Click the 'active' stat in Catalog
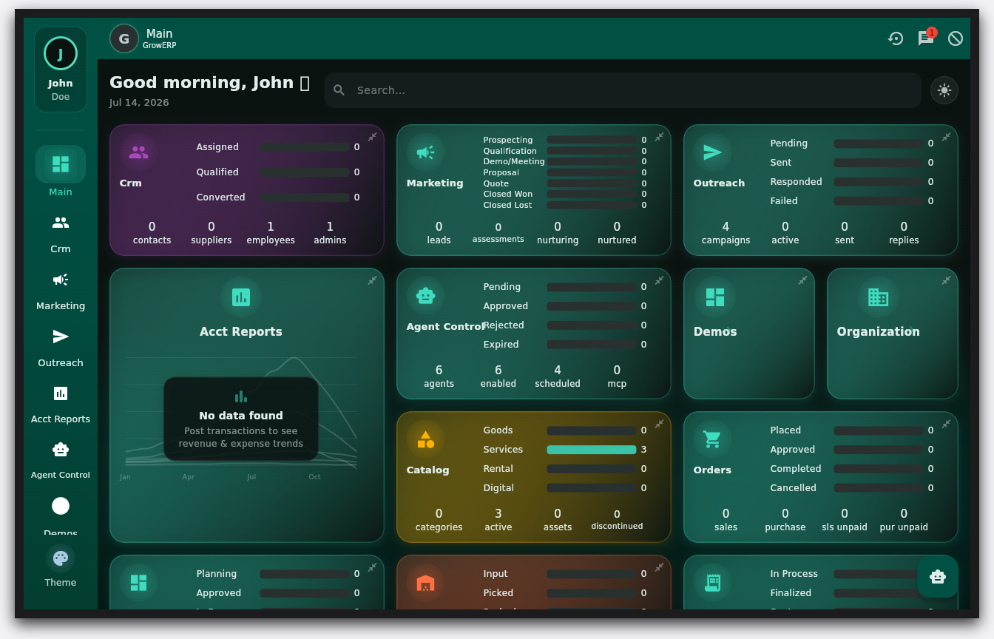 (498, 520)
